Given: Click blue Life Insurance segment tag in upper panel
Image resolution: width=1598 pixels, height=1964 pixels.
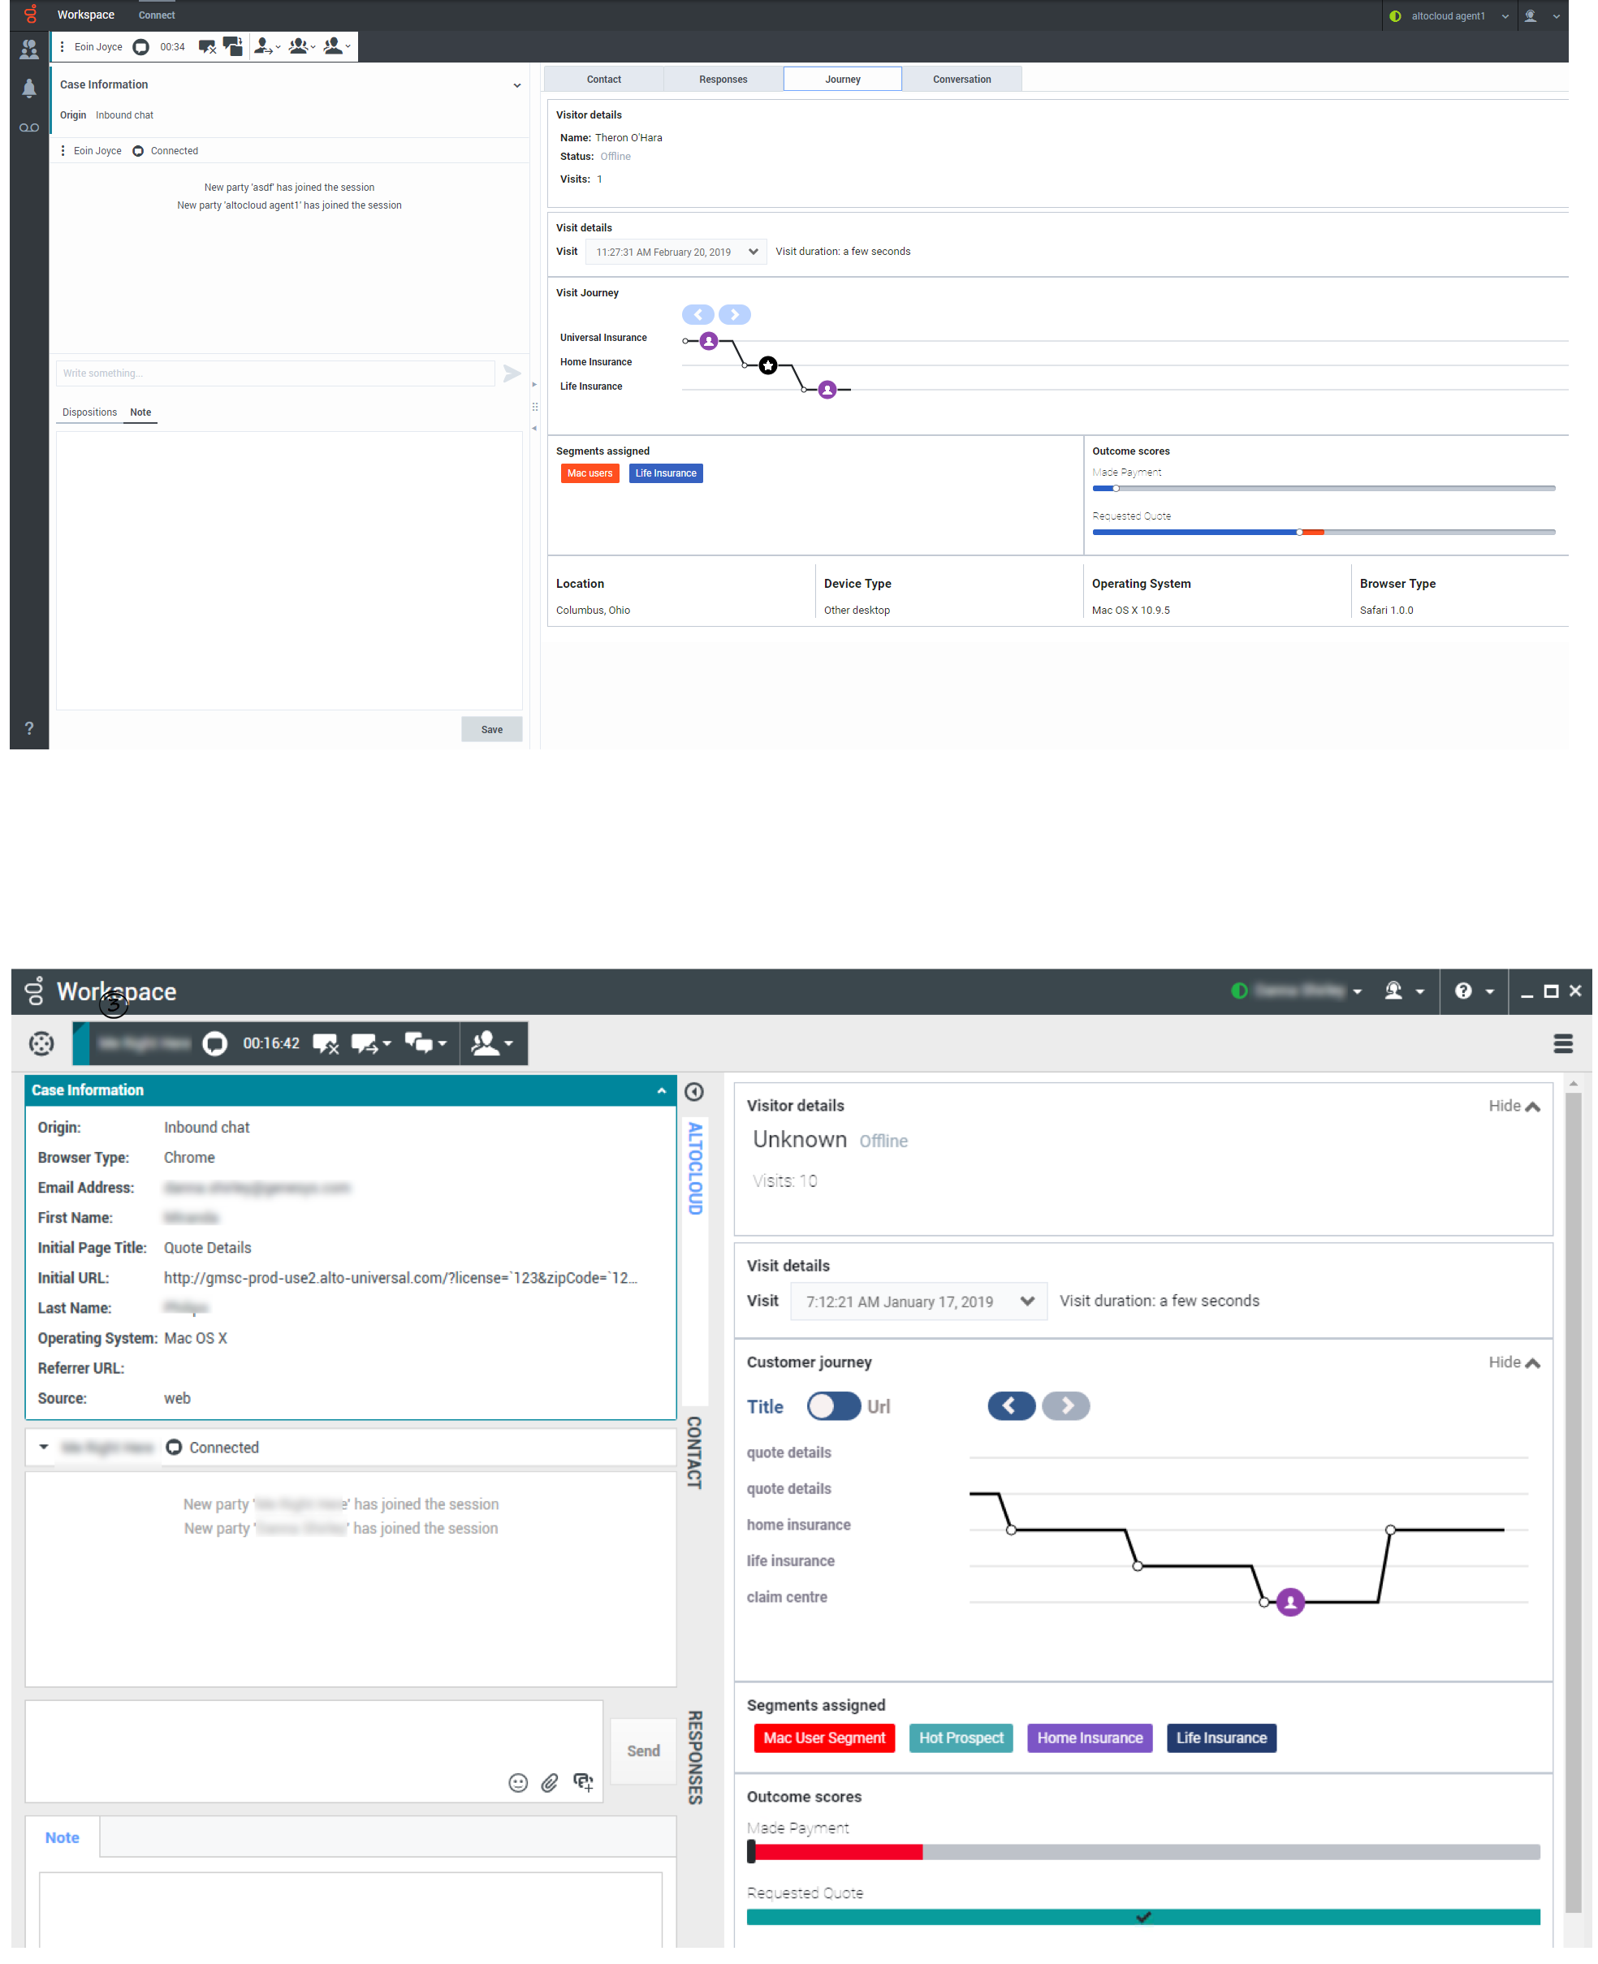Looking at the screenshot, I should click(x=666, y=473).
